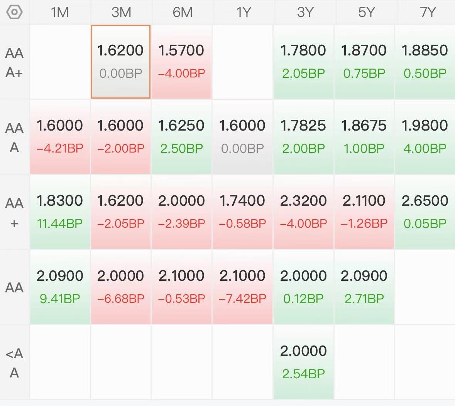The image size is (455, 406).
Task: Open AA 1Y cell showing -7.42BP
Action: [243, 287]
